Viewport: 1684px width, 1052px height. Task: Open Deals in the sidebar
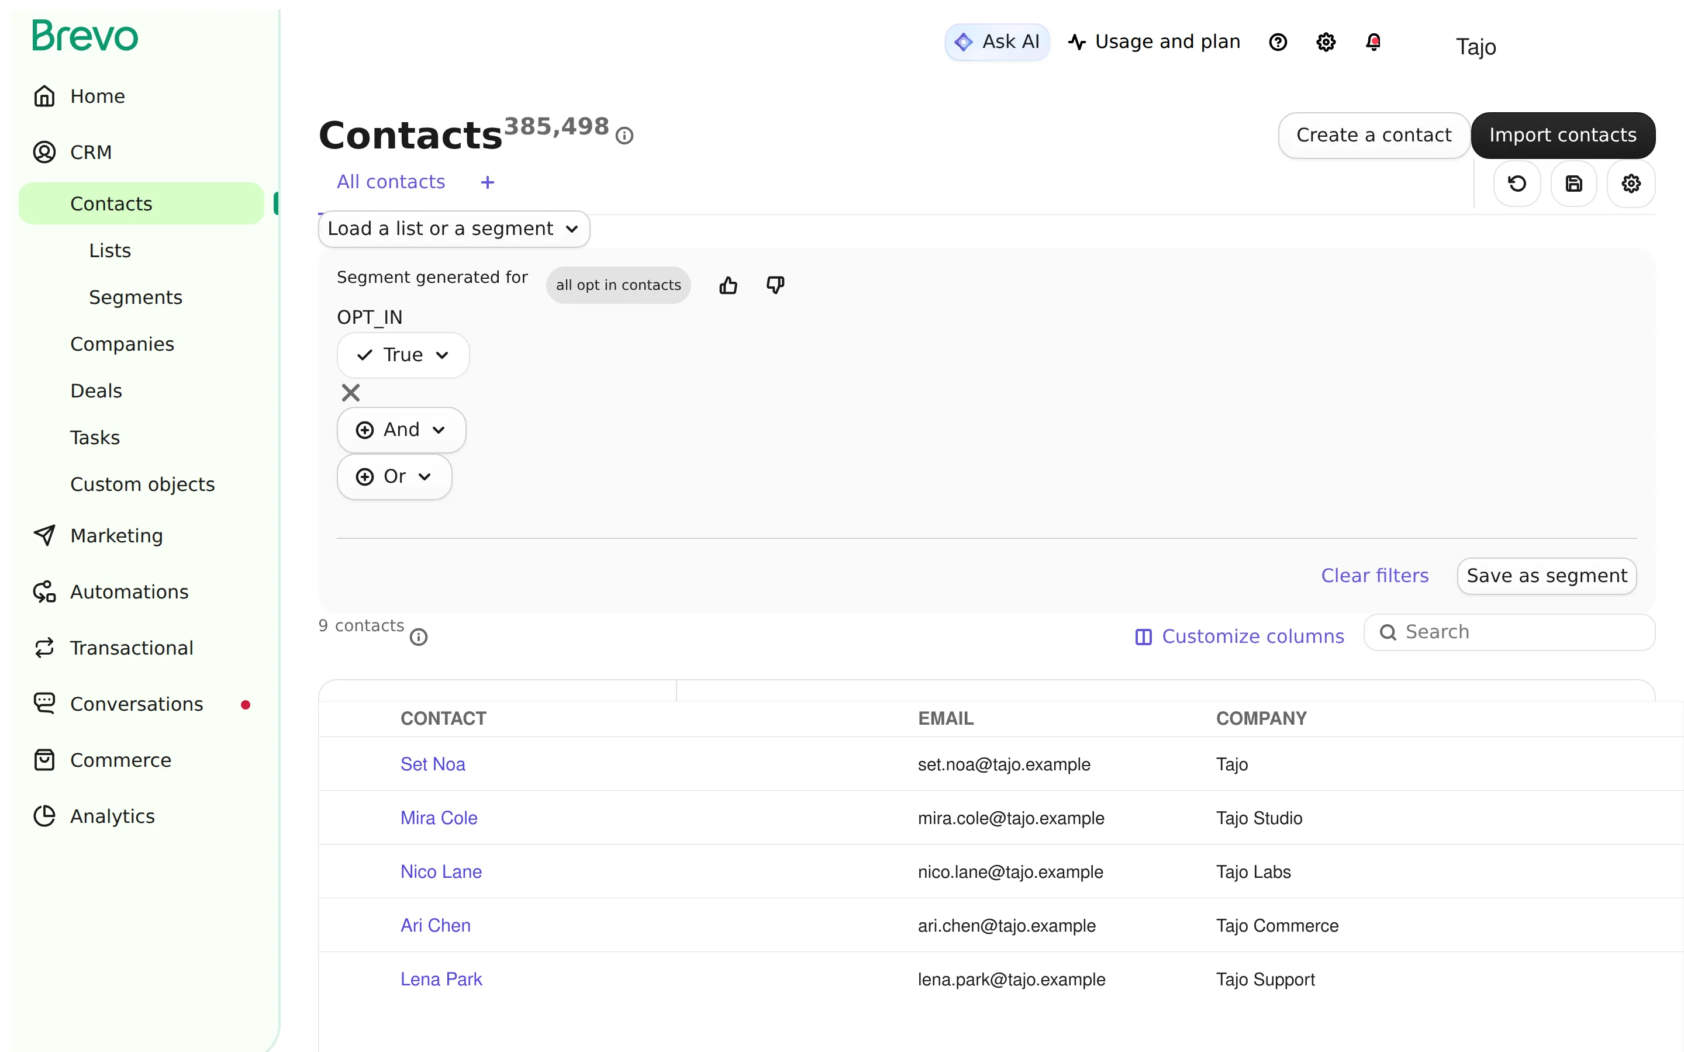[96, 390]
